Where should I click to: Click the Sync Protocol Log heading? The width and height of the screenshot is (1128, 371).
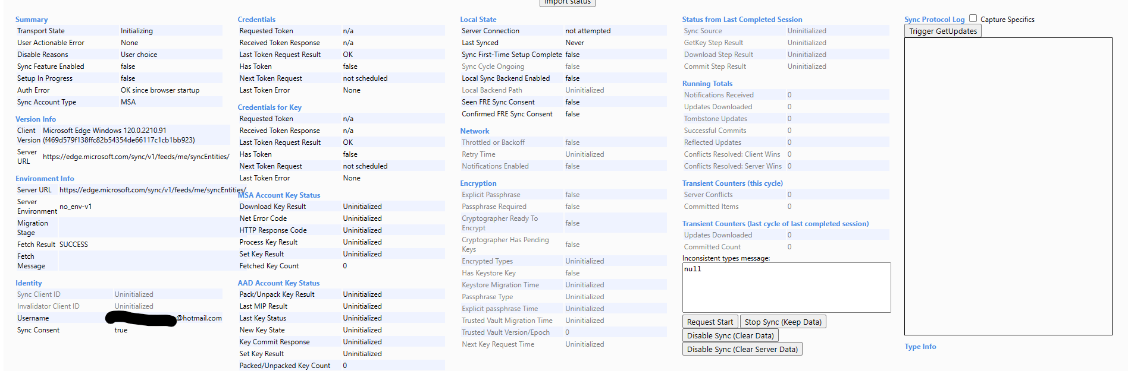[934, 20]
